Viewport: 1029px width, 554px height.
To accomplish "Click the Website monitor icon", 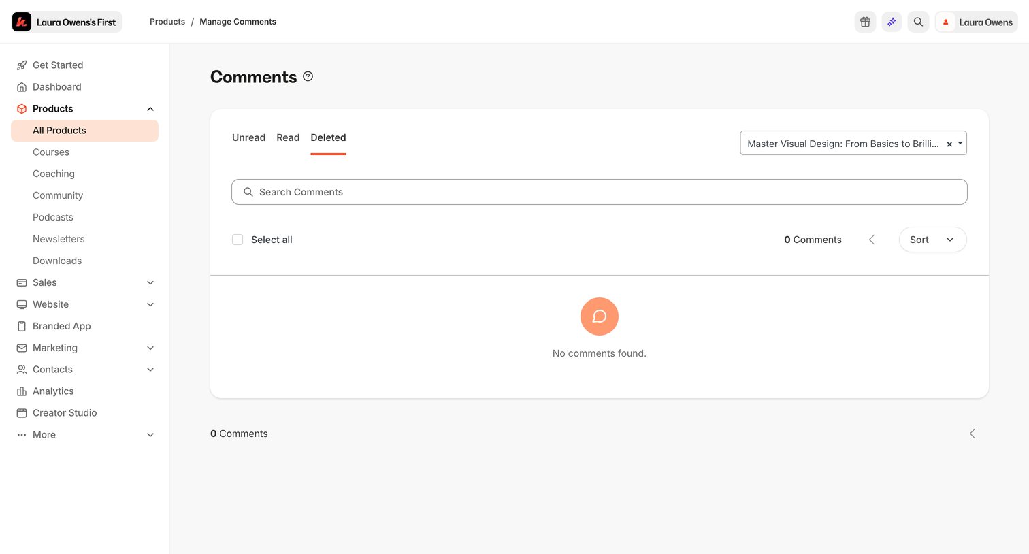I will [x=22, y=304].
